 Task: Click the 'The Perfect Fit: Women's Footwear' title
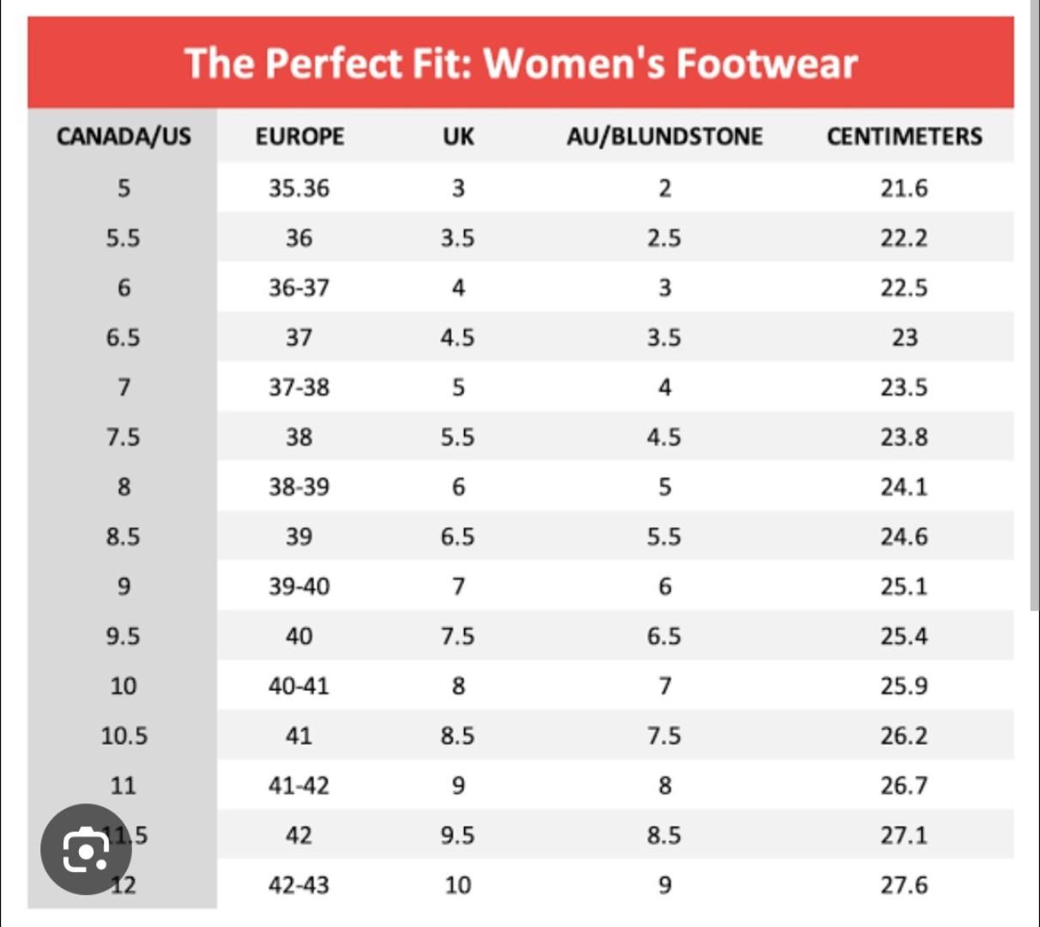point(520,64)
